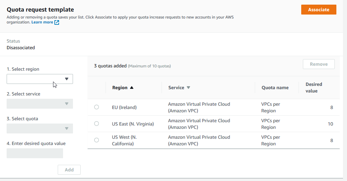
Task: Click the Service column sort arrow
Action: tap(188, 88)
